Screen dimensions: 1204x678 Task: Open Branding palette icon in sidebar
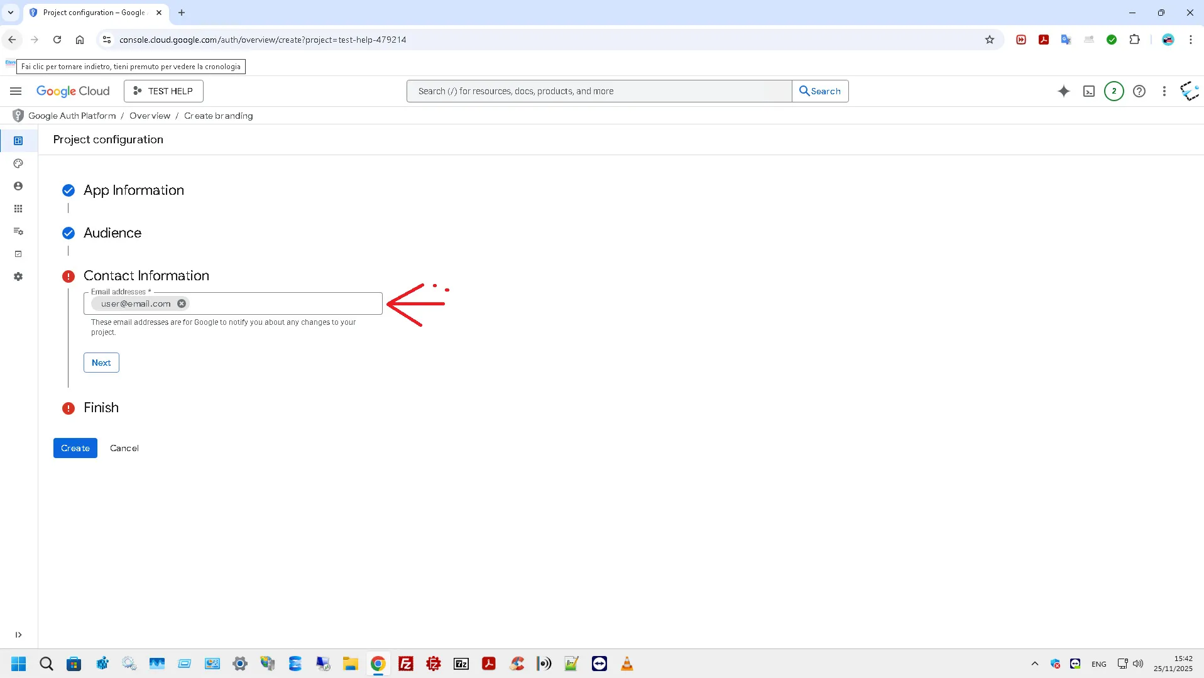point(18,163)
